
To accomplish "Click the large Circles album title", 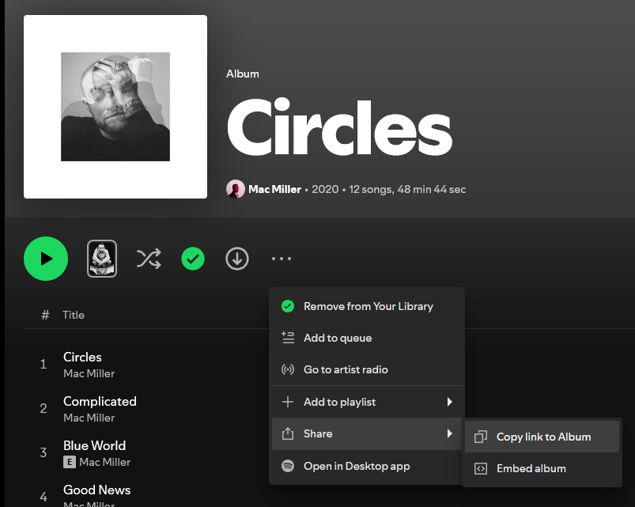I will (x=339, y=127).
